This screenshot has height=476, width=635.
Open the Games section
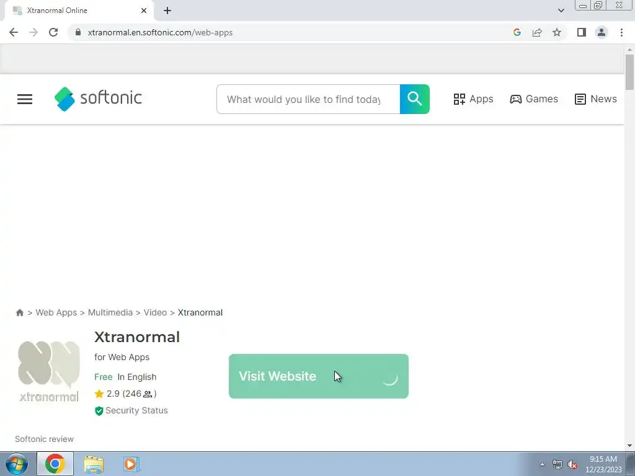pyautogui.click(x=534, y=99)
